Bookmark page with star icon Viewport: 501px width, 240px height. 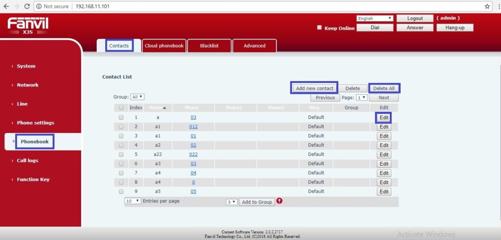point(487,6)
